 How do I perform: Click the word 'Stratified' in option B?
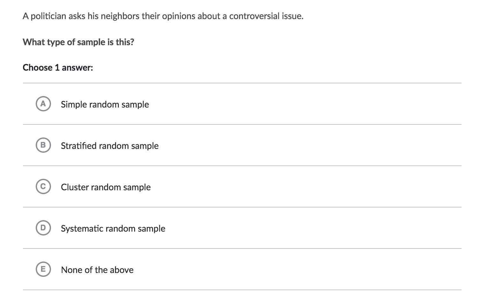[x=79, y=146]
